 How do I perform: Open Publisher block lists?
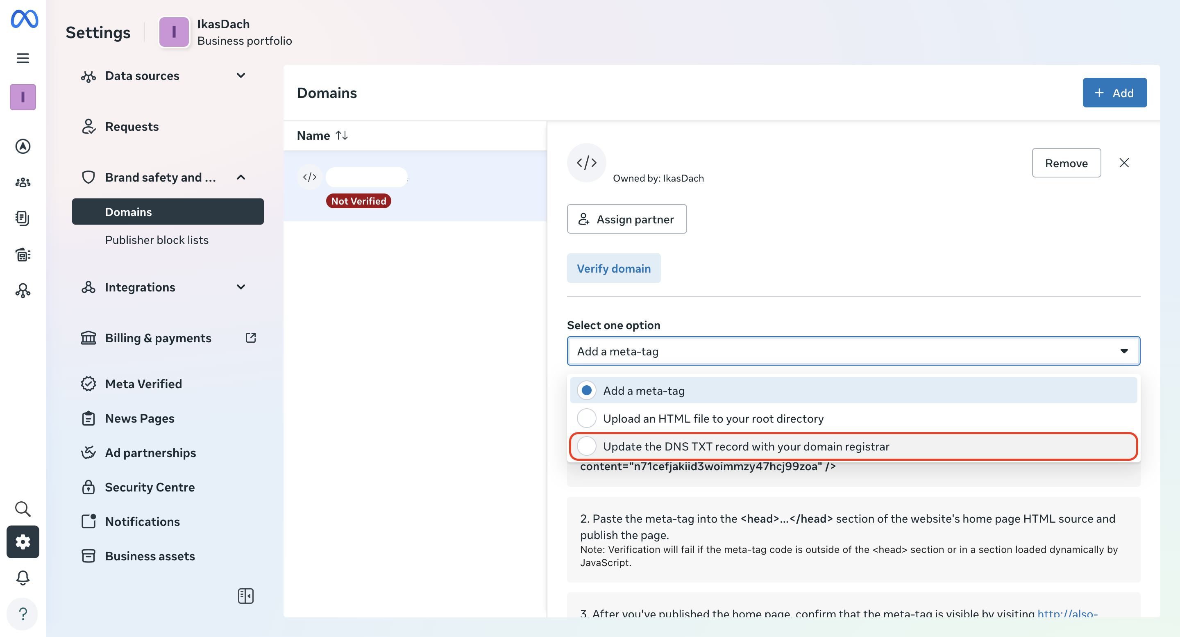pos(157,240)
